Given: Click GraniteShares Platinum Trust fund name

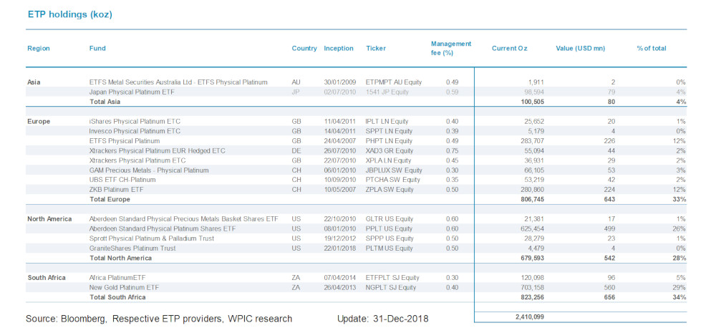Looking at the screenshot, I should tap(132, 248).
